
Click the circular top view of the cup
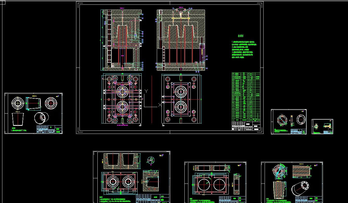click(x=18, y=103)
